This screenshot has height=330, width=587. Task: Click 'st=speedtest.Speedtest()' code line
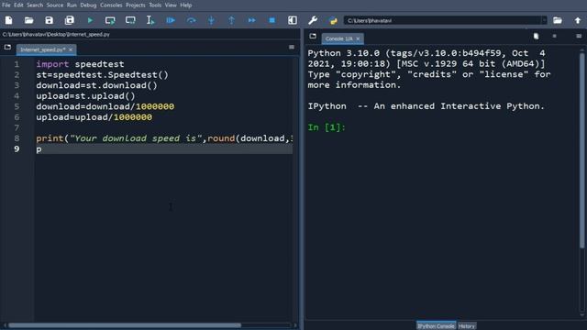point(102,75)
